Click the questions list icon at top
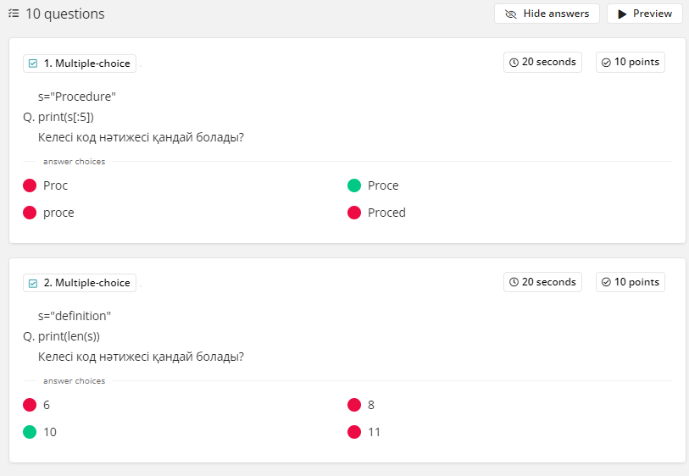 pos(14,14)
